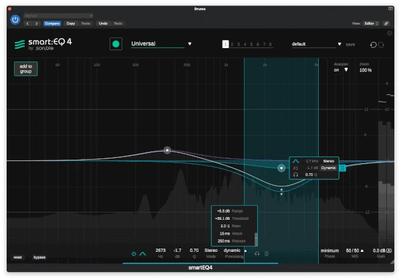Select state slot 7

click(264, 44)
